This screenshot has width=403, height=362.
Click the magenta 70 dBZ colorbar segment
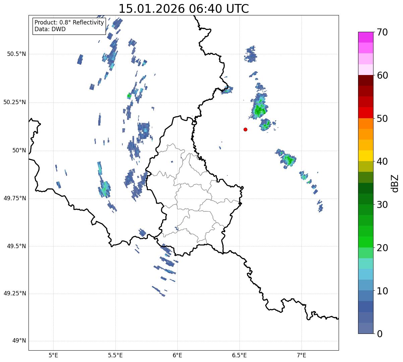point(366,37)
